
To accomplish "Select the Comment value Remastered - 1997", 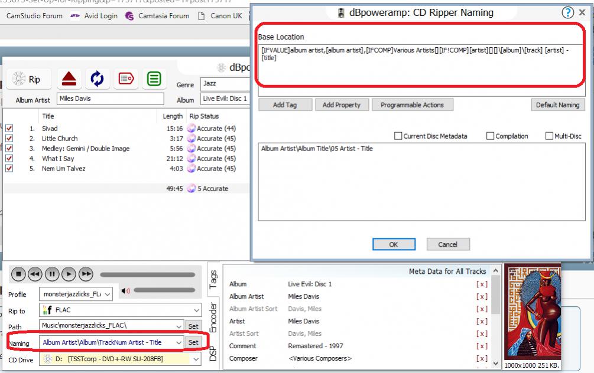I will click(316, 346).
